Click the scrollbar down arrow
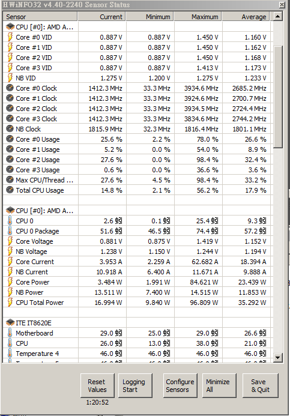 click(277, 357)
